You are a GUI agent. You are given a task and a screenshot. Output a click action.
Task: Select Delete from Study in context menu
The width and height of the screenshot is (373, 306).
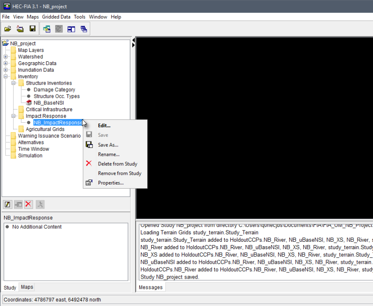coord(117,164)
